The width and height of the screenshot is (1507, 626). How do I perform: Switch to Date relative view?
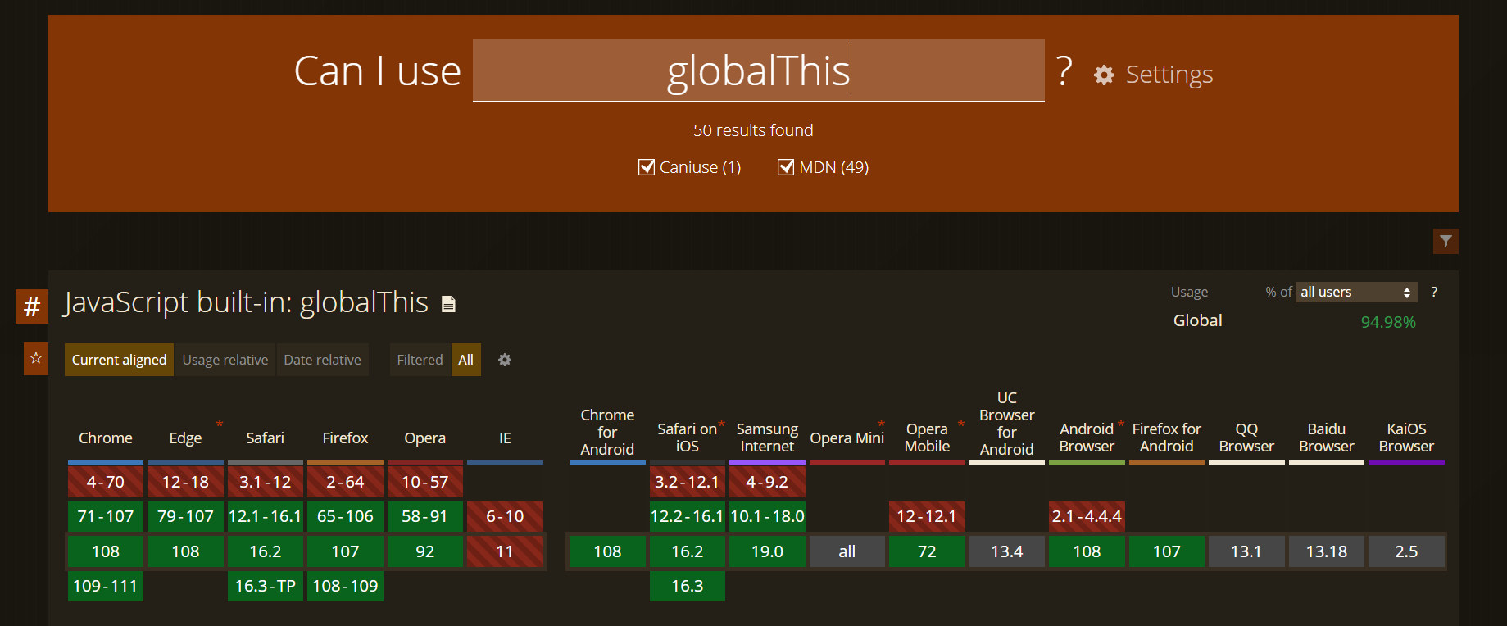pos(322,360)
